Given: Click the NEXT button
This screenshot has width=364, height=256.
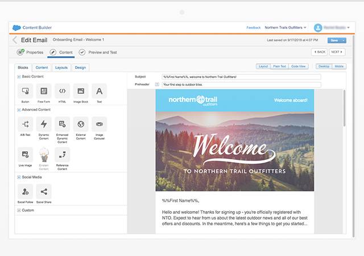Looking at the screenshot, I should [337, 52].
